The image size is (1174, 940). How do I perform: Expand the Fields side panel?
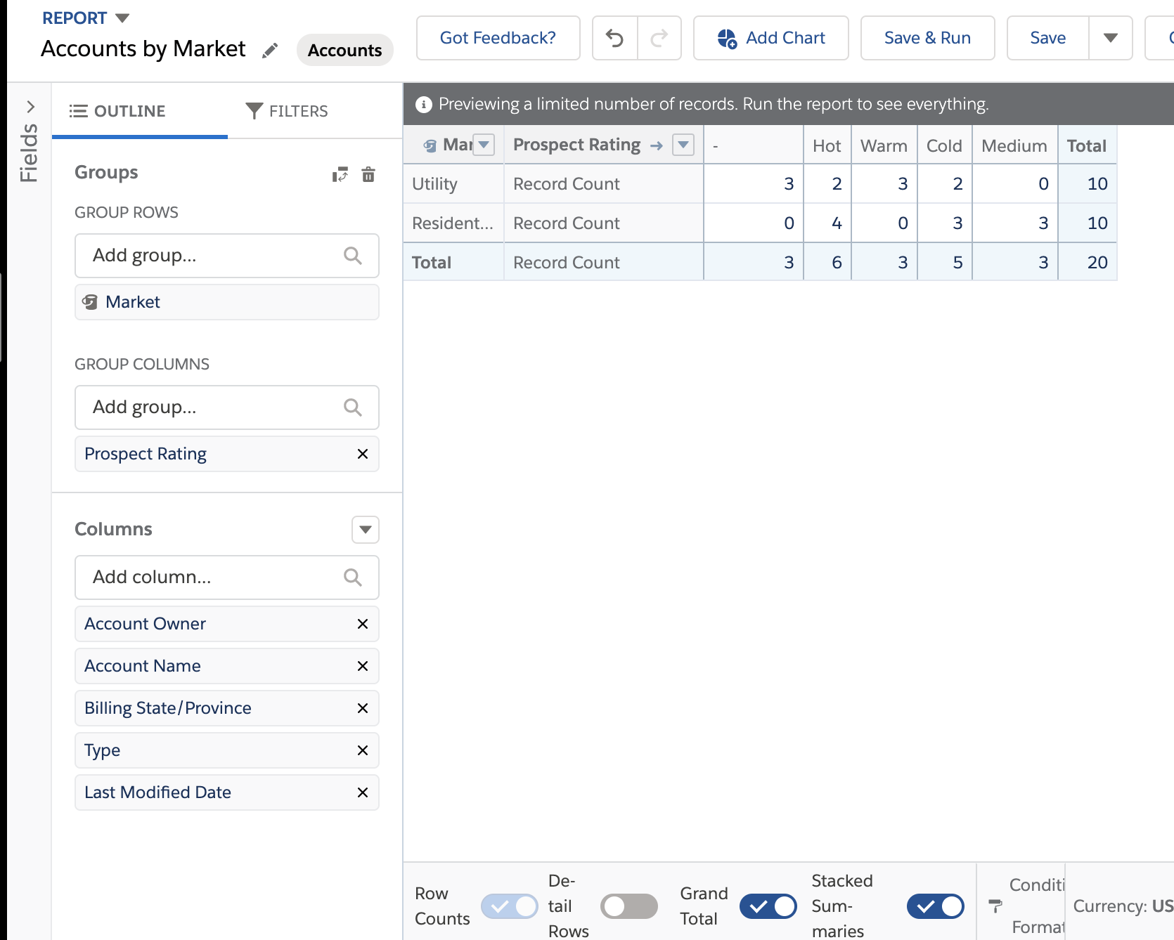pos(30,107)
